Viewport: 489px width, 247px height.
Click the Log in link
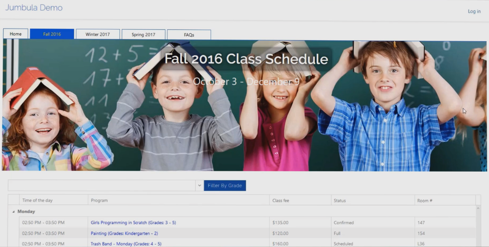click(474, 11)
